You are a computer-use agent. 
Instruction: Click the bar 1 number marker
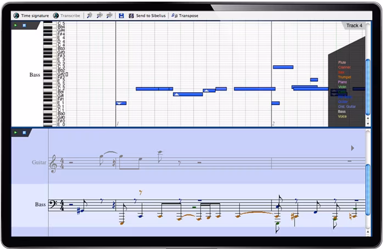[x=117, y=123]
